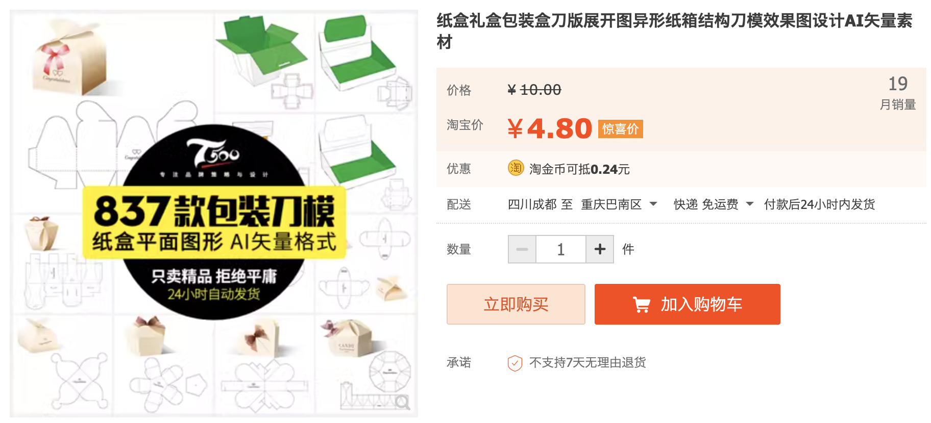
Task: Click the 月销量 19 sales count
Action: (897, 93)
